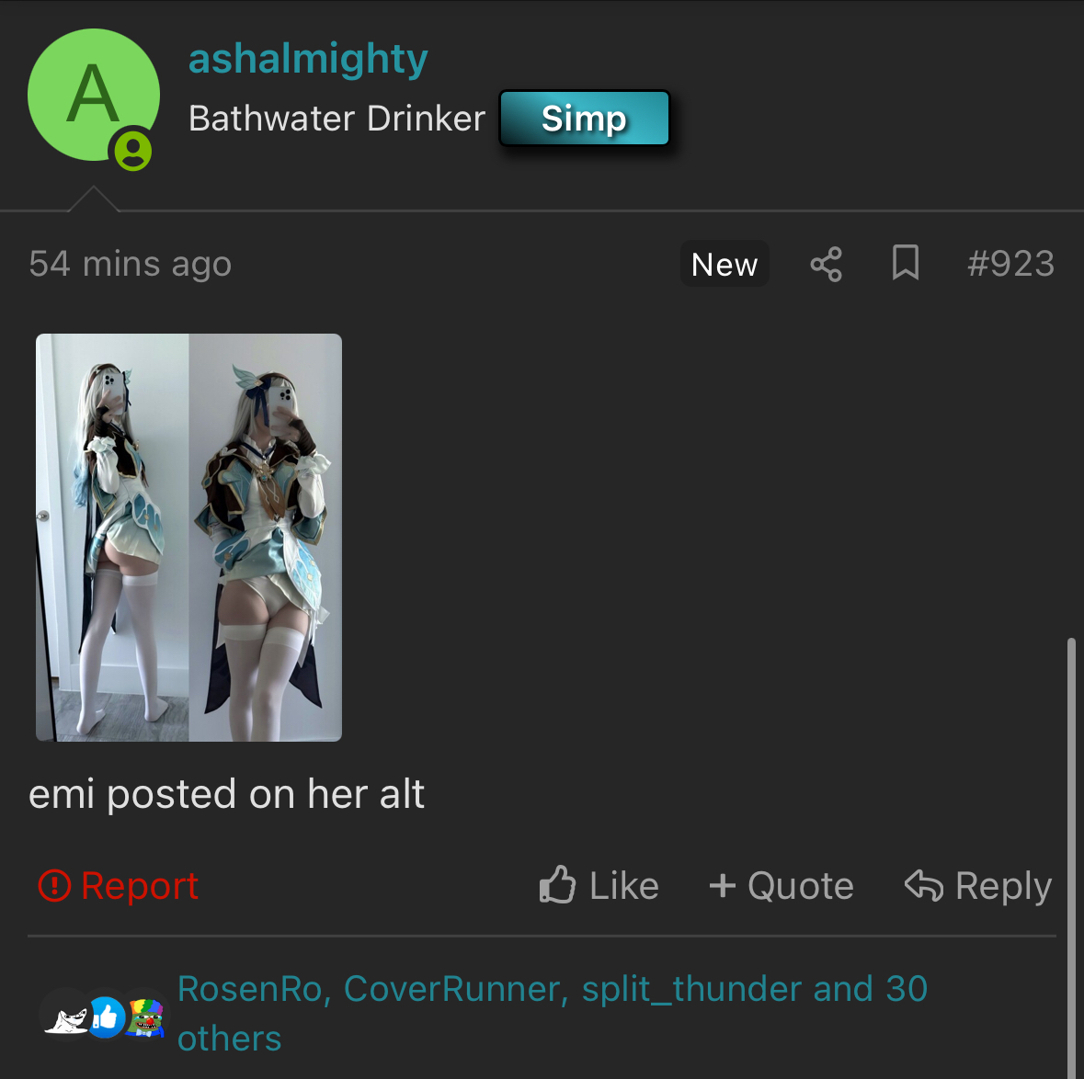Click the New post indicator label
1084x1079 pixels.
(725, 264)
